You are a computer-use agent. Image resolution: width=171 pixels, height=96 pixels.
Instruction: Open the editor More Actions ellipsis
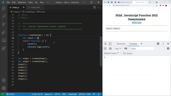(99, 7)
